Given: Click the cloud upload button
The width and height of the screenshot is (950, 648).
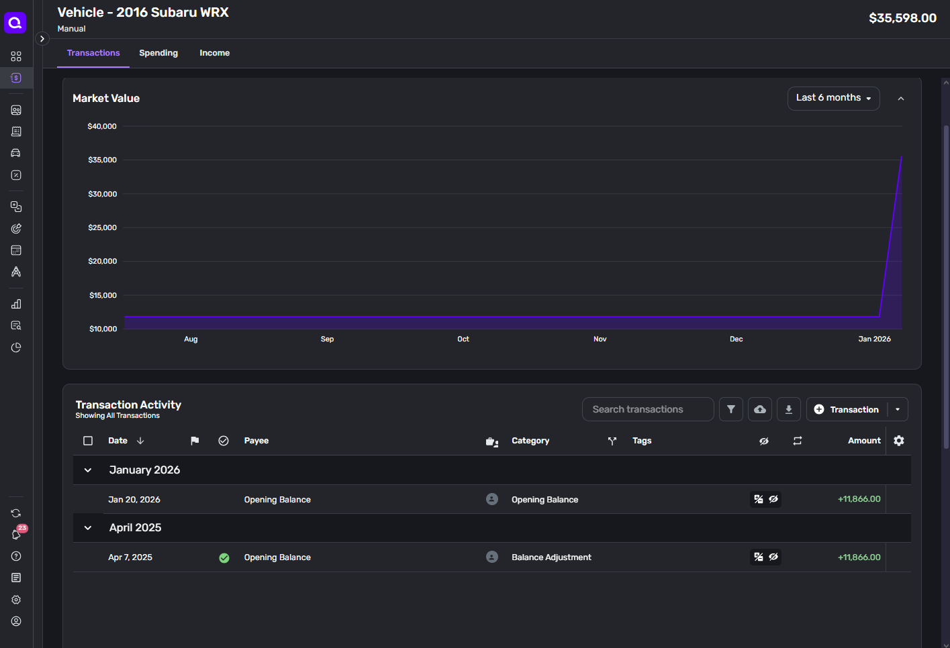Looking at the screenshot, I should [760, 409].
